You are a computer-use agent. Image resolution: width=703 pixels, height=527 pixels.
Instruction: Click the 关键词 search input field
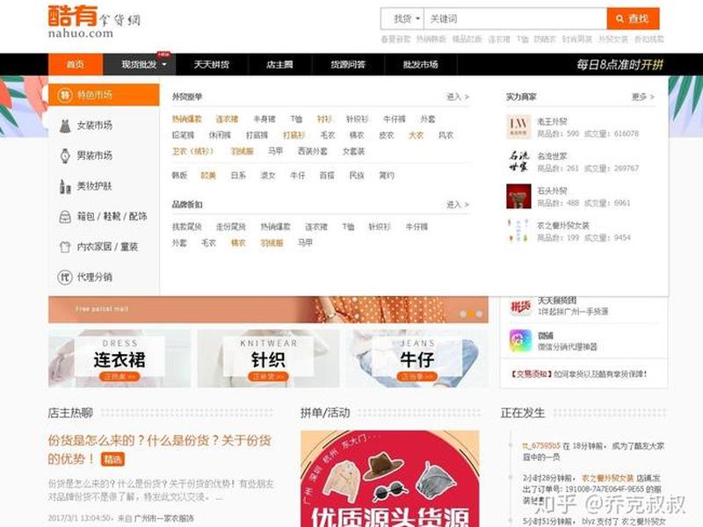pos(515,18)
